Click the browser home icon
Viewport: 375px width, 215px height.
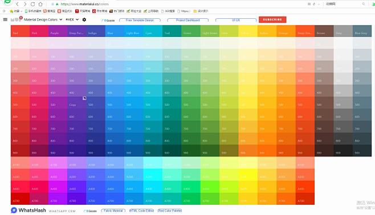pos(40,4)
